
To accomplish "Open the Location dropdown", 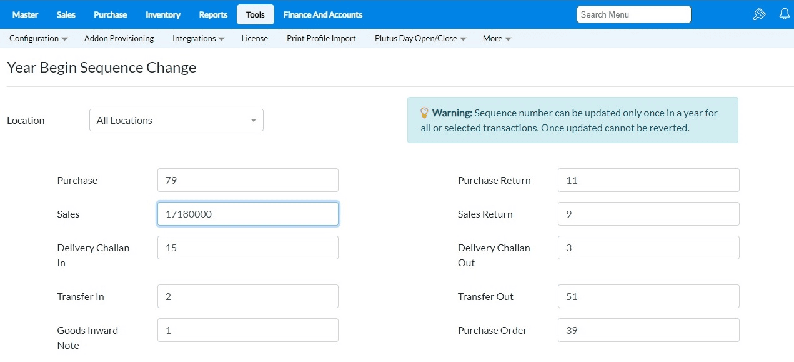I will pos(176,120).
